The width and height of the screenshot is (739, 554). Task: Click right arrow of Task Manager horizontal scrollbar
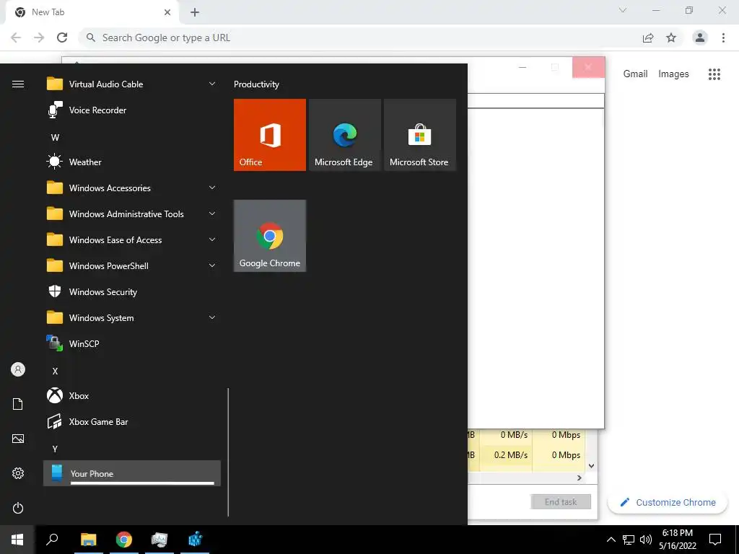pos(580,478)
